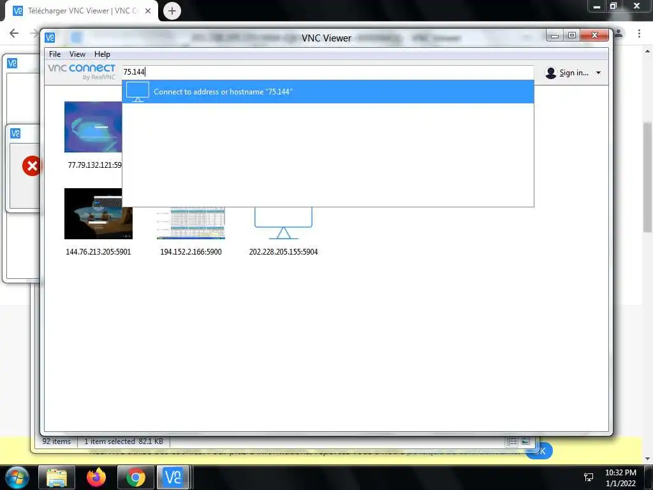Click the VNC icon of the error dialog window

pos(15,133)
